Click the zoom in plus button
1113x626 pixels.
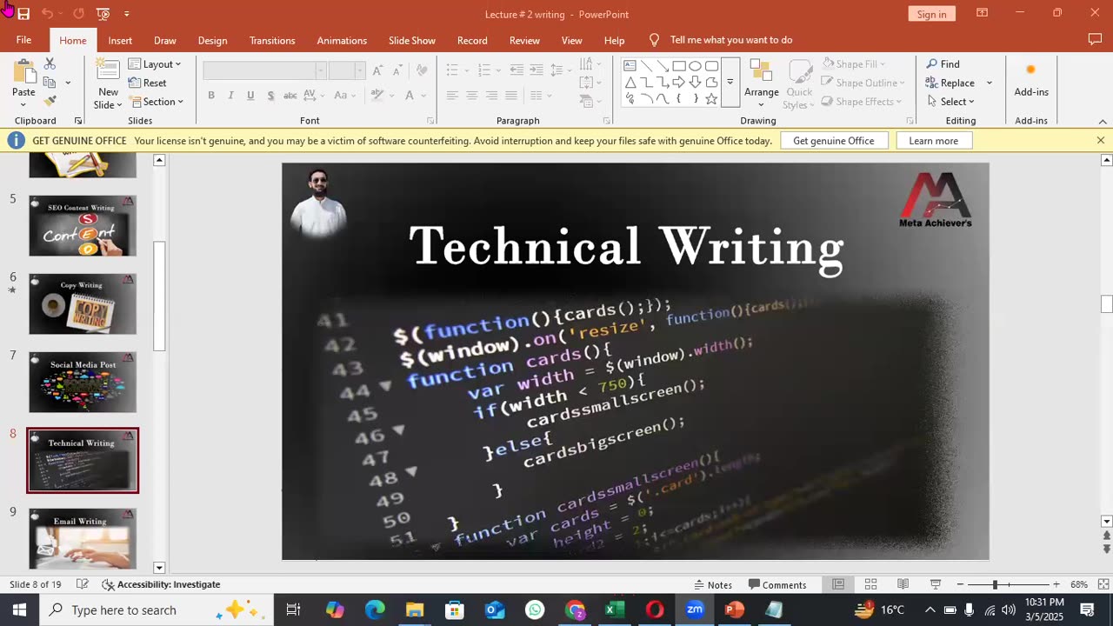point(1056,584)
